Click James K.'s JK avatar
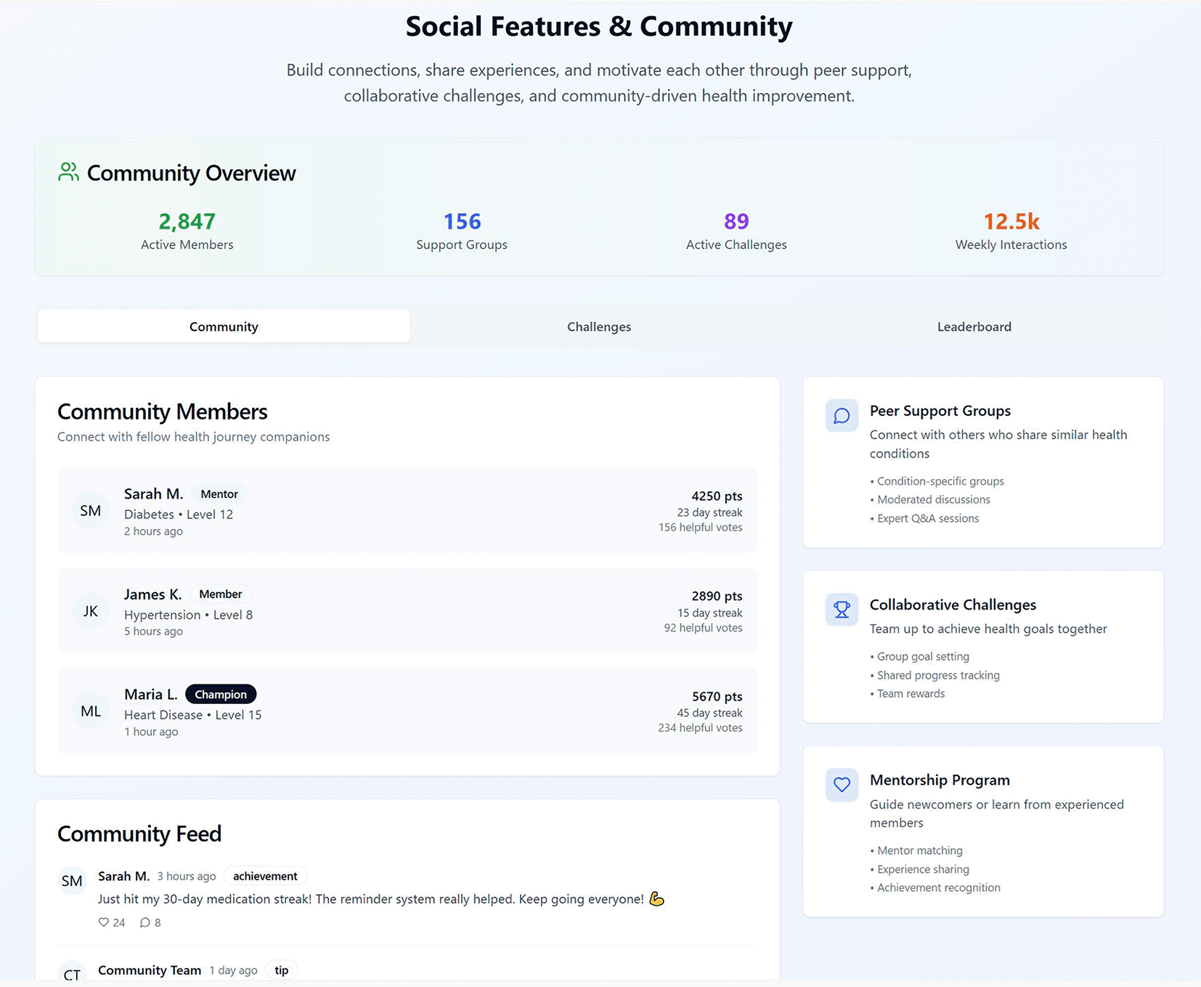The image size is (1201, 987). click(x=91, y=611)
